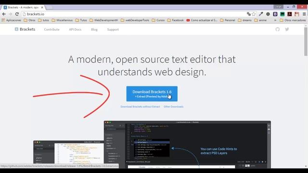This screenshot has width=308, height=173.
Task: Open the dreams bookmarks folder
Action: click(x=244, y=20)
